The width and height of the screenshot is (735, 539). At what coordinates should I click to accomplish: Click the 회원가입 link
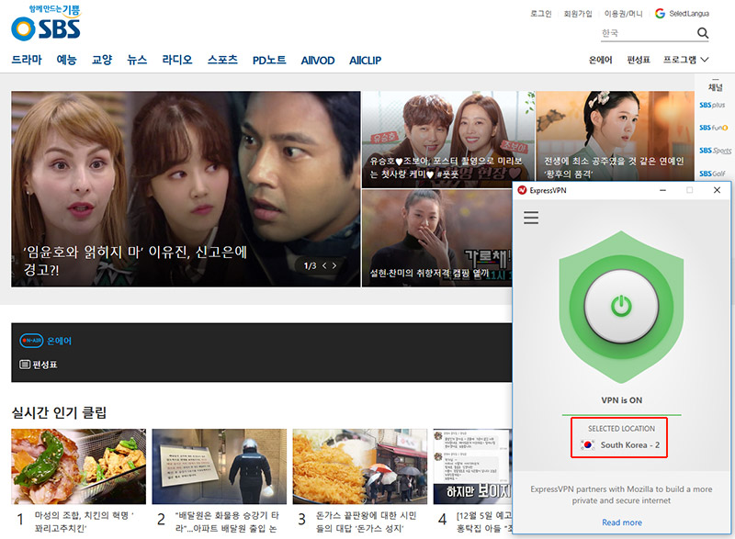point(578,14)
